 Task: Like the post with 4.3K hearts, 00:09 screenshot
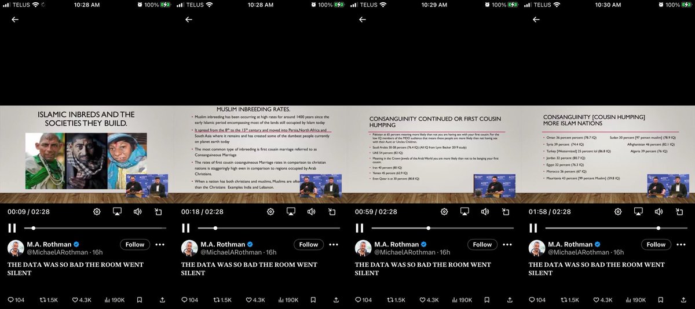82,300
